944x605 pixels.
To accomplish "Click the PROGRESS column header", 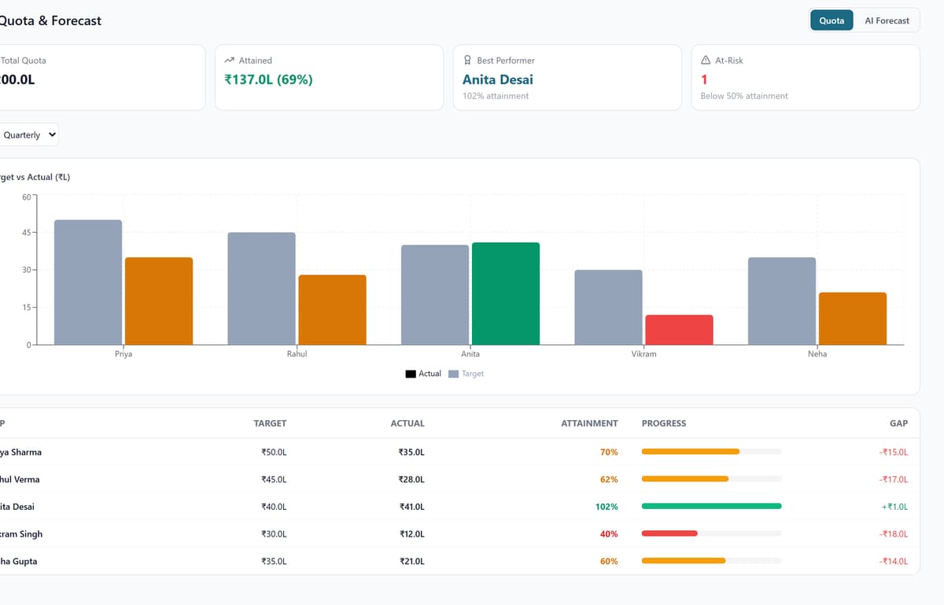I will (x=664, y=423).
